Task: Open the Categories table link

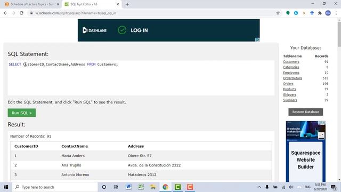Action: (x=291, y=67)
